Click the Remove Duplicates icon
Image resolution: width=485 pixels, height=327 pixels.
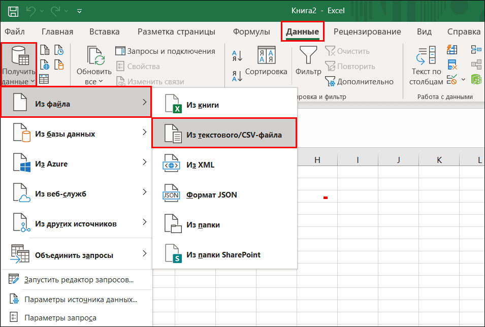pyautogui.click(x=452, y=64)
